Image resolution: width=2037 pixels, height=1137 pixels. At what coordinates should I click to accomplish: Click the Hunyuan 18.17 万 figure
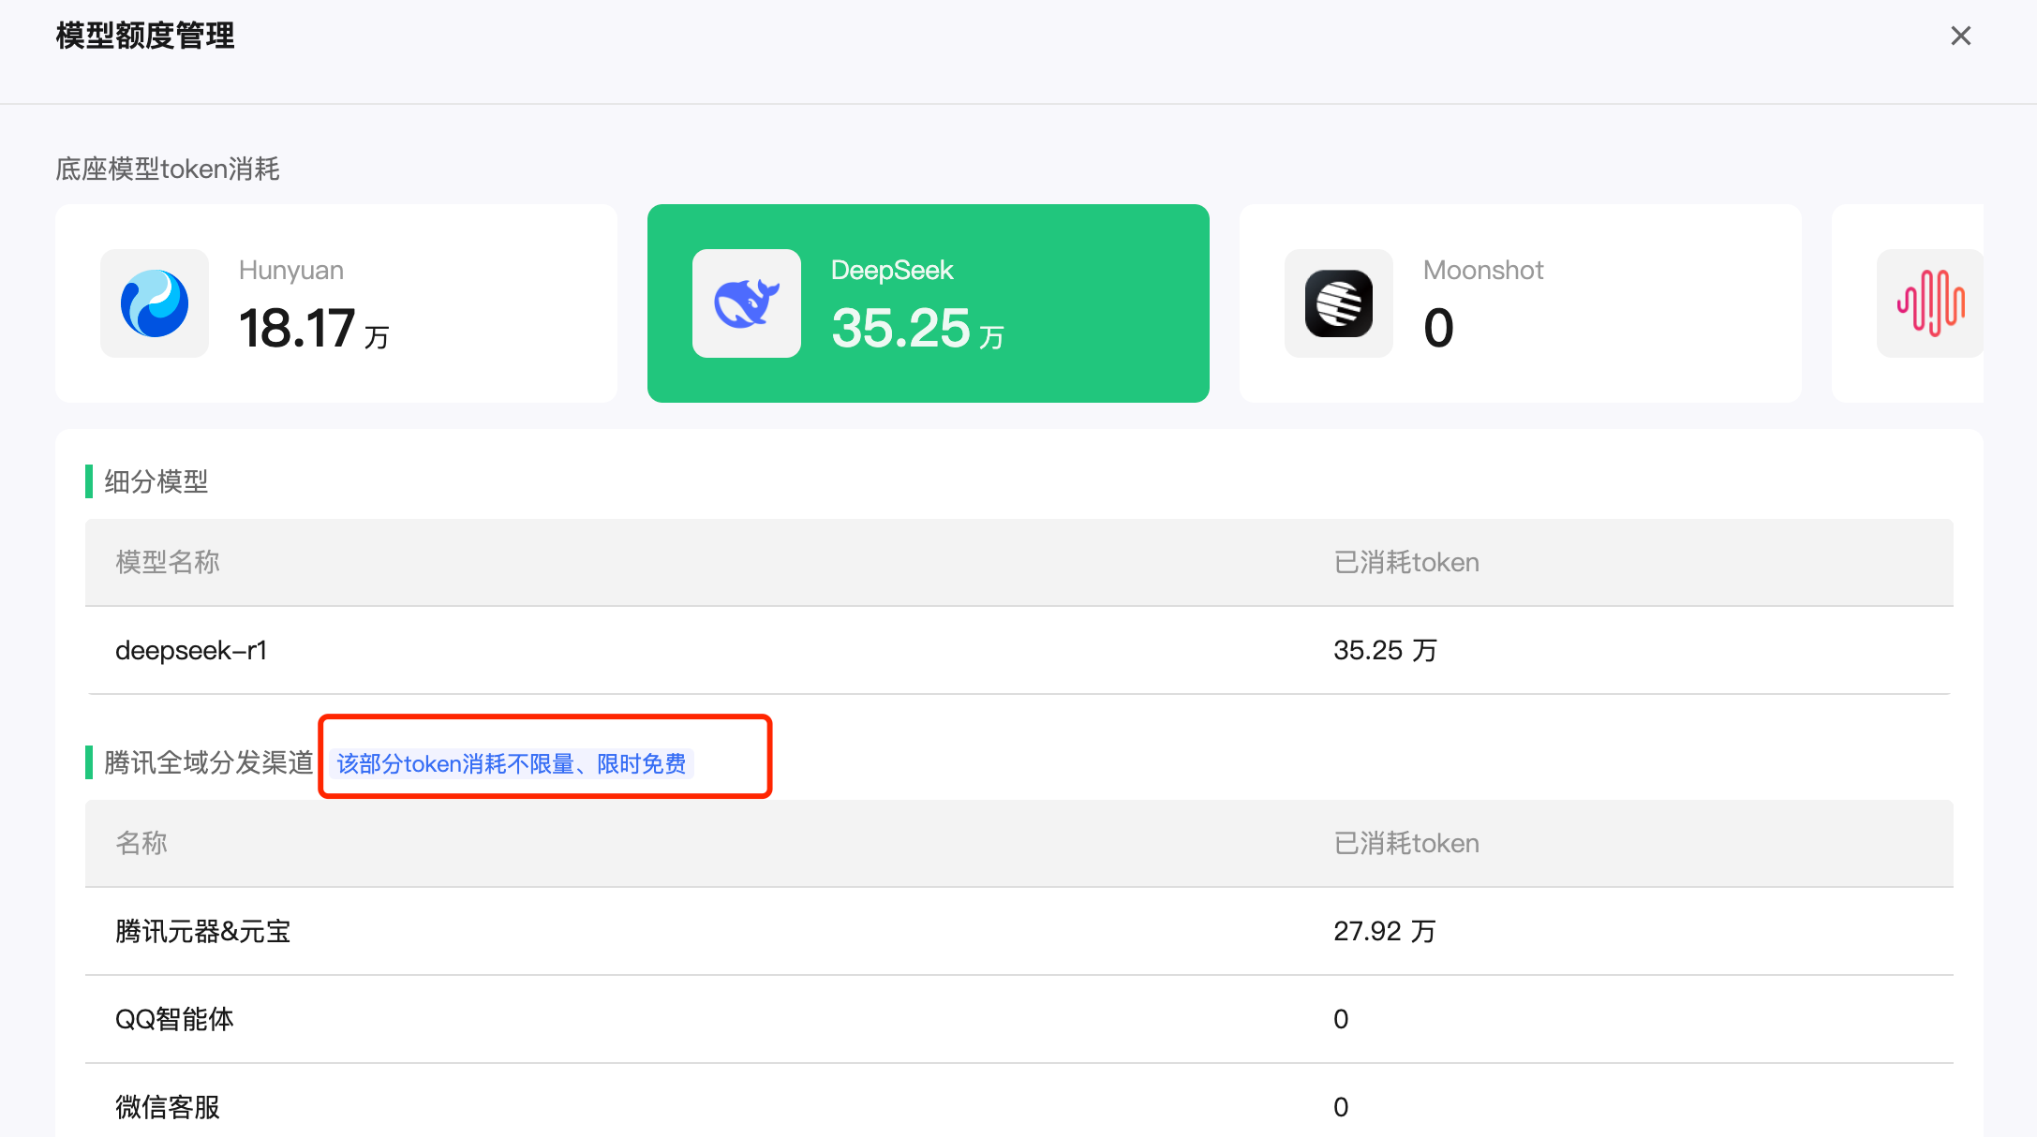314,329
